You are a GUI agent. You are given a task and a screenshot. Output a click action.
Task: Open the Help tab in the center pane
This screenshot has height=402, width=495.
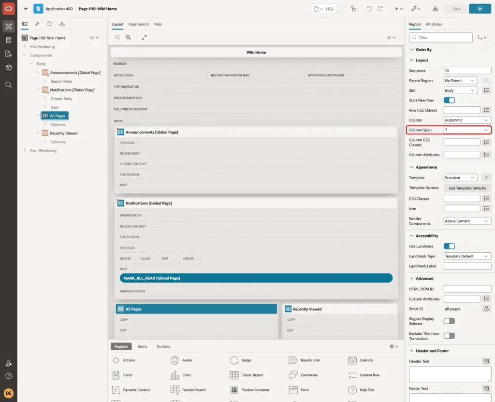158,24
